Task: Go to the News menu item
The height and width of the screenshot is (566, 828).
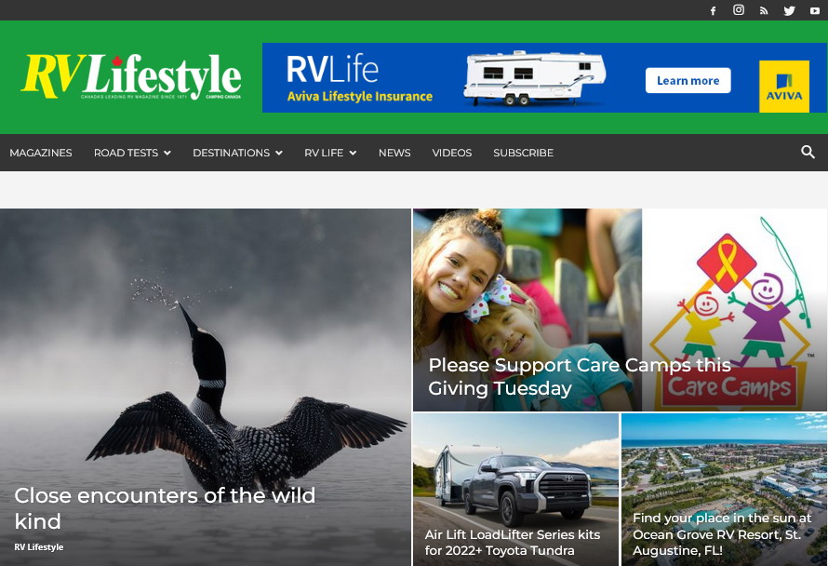Action: click(x=394, y=153)
